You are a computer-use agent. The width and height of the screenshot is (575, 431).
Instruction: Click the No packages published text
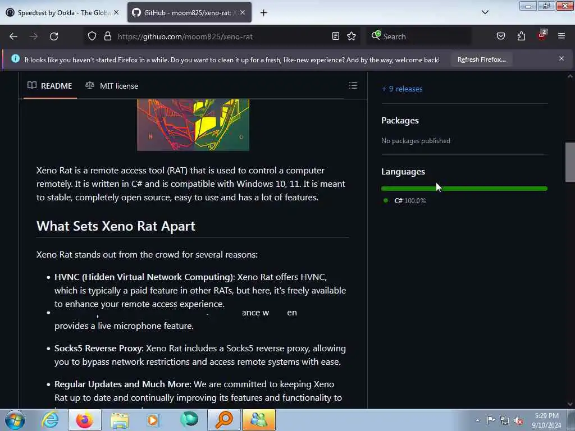(x=416, y=141)
